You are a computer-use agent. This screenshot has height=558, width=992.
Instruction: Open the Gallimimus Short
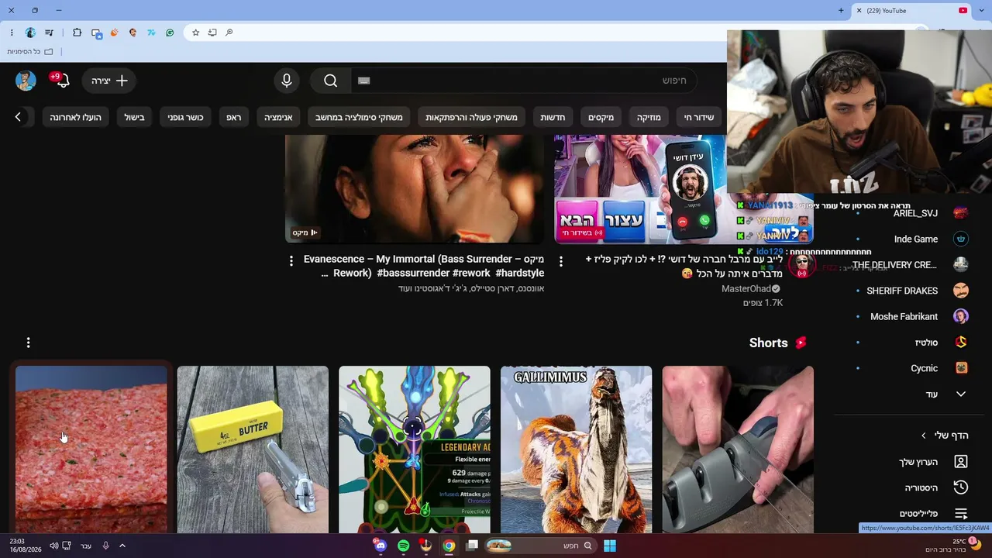pos(576,449)
